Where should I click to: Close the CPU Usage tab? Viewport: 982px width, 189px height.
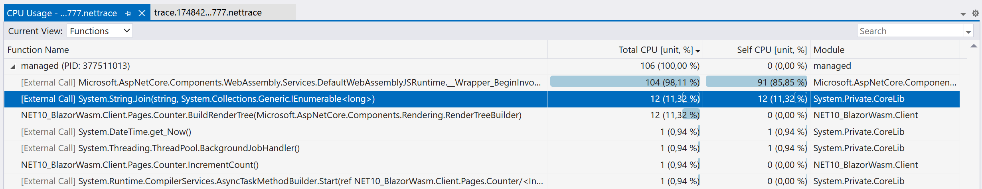coord(142,14)
